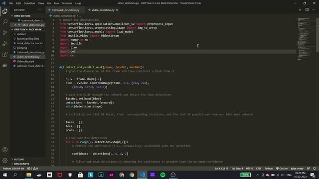Close the video_detection.py editor tab
The width and height of the screenshot is (319, 179).
(x=117, y=10)
